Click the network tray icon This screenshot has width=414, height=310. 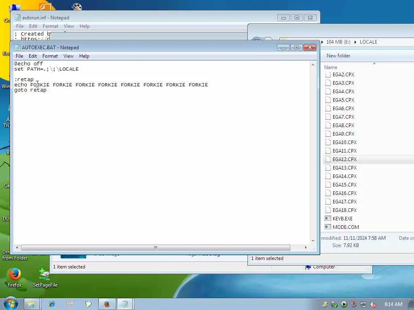(x=363, y=304)
